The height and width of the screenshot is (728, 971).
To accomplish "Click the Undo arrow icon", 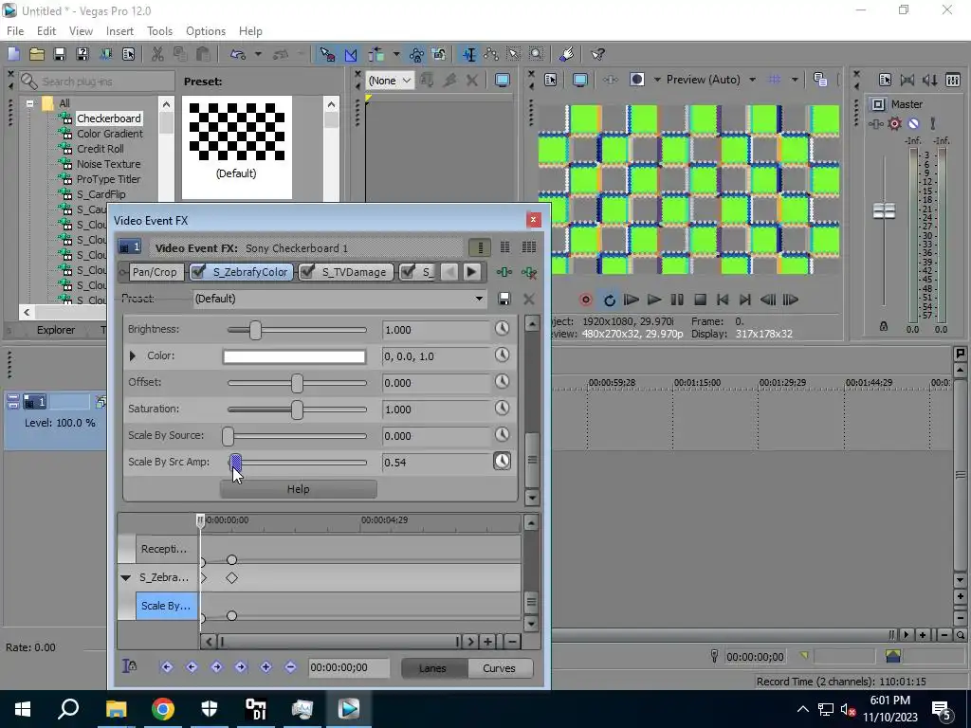I will pyautogui.click(x=238, y=54).
